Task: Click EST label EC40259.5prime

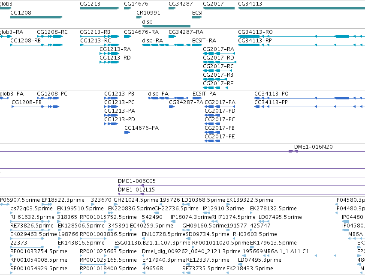Action: click(151, 226)
